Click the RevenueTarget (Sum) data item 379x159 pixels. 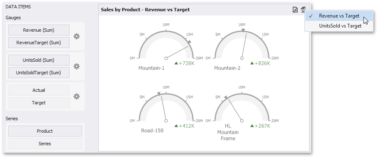[x=39, y=43]
